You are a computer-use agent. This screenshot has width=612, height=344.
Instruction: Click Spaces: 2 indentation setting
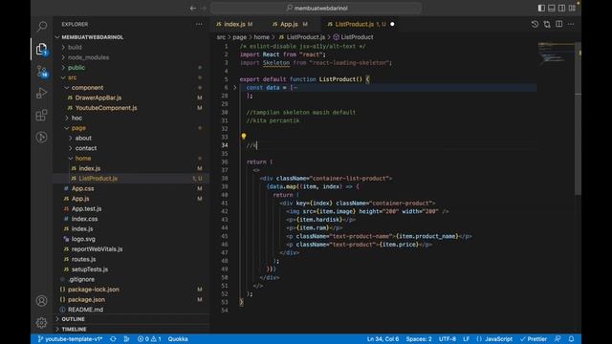tap(419, 339)
